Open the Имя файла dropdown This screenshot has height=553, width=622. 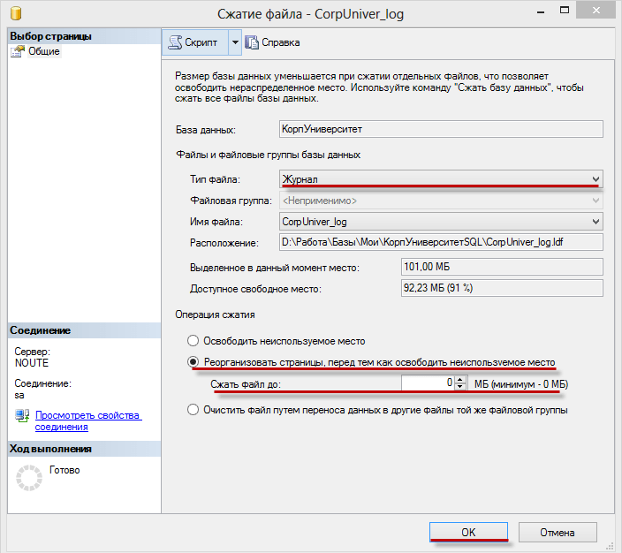click(441, 222)
